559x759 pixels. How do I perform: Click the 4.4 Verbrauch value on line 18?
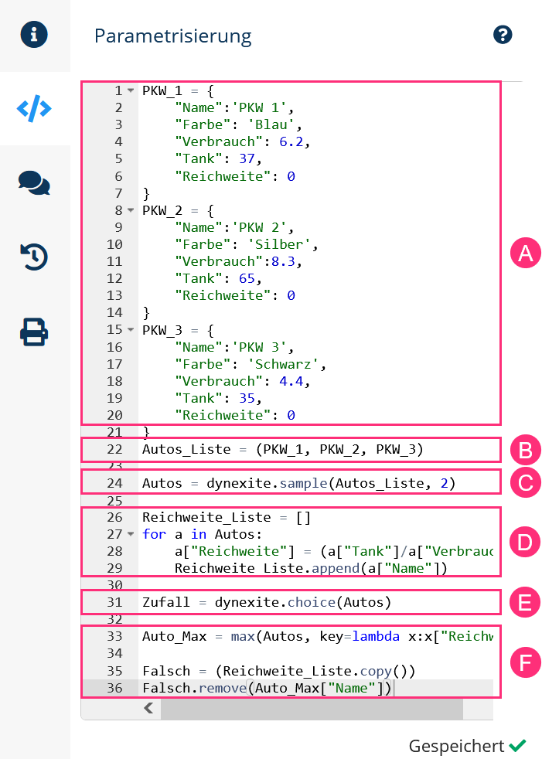[291, 382]
